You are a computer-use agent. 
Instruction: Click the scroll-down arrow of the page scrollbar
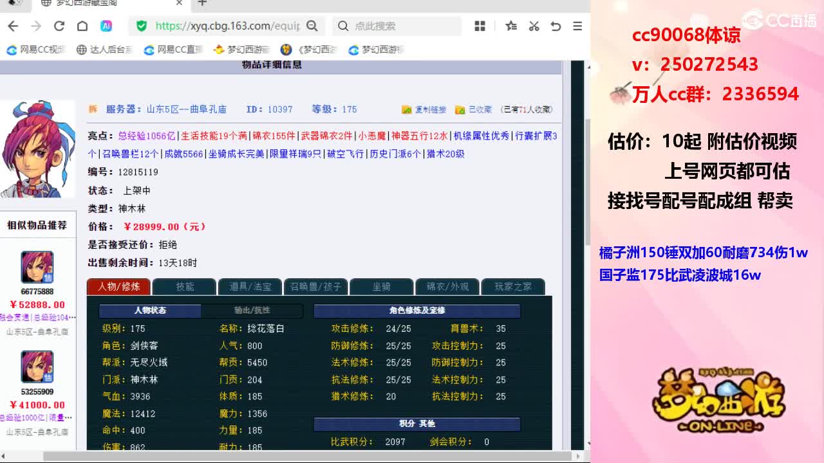[587, 444]
